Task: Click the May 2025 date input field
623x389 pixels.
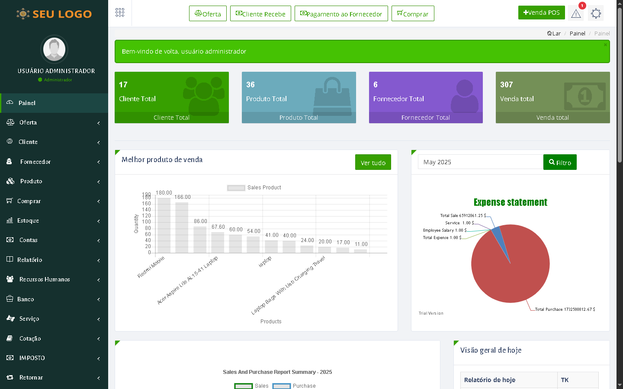Action: [x=480, y=162]
